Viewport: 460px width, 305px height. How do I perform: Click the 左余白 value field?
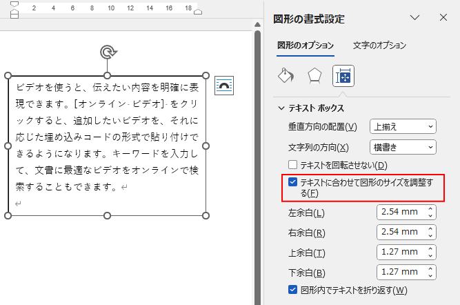pos(401,212)
